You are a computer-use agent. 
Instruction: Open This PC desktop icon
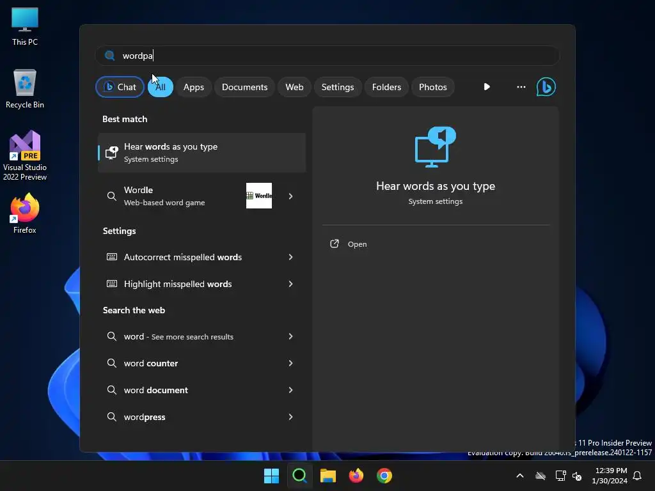(x=25, y=26)
